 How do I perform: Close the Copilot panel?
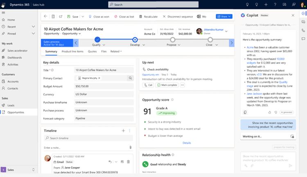[x=293, y=15]
